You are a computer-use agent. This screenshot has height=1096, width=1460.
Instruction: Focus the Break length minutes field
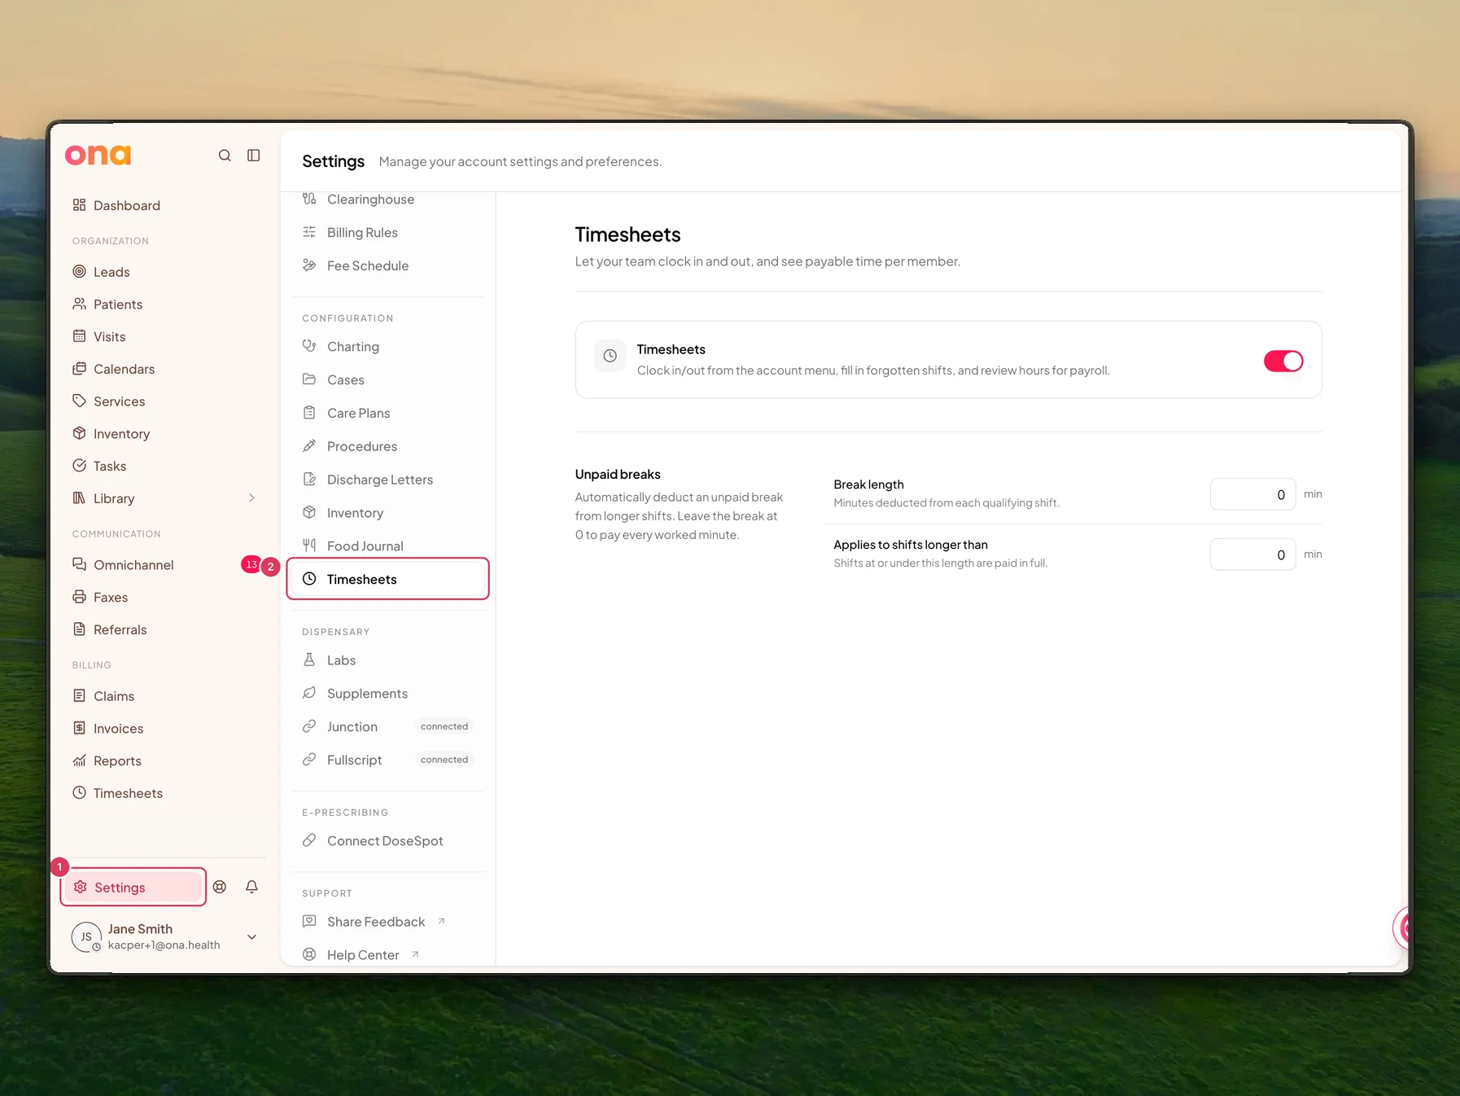tap(1252, 494)
